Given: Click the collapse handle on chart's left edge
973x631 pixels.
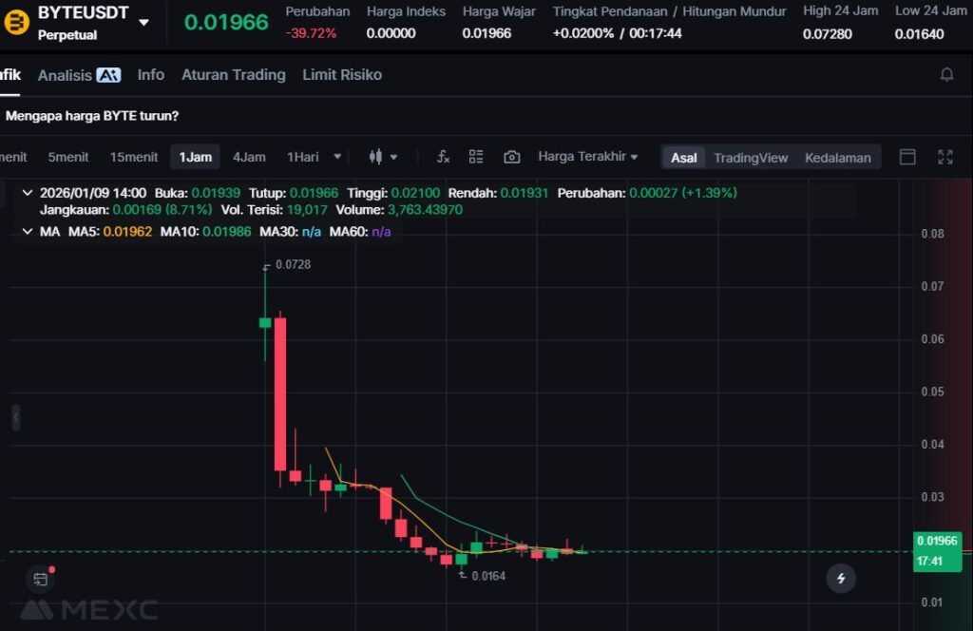Looking at the screenshot, I should pyautogui.click(x=15, y=416).
